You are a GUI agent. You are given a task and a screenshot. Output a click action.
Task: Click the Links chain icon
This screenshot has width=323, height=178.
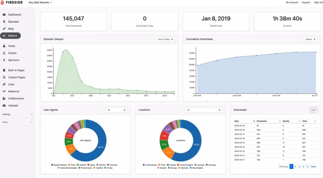click(4, 84)
